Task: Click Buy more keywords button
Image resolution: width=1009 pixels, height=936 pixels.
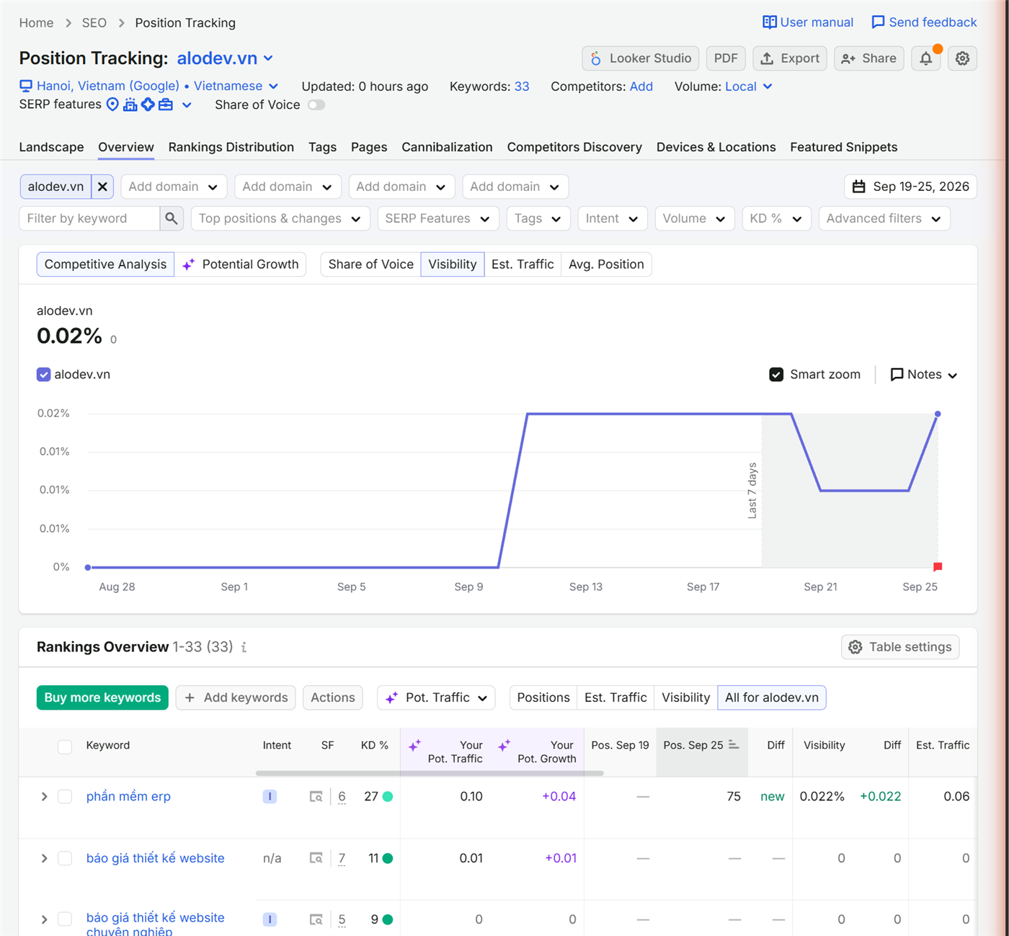Action: (x=102, y=697)
